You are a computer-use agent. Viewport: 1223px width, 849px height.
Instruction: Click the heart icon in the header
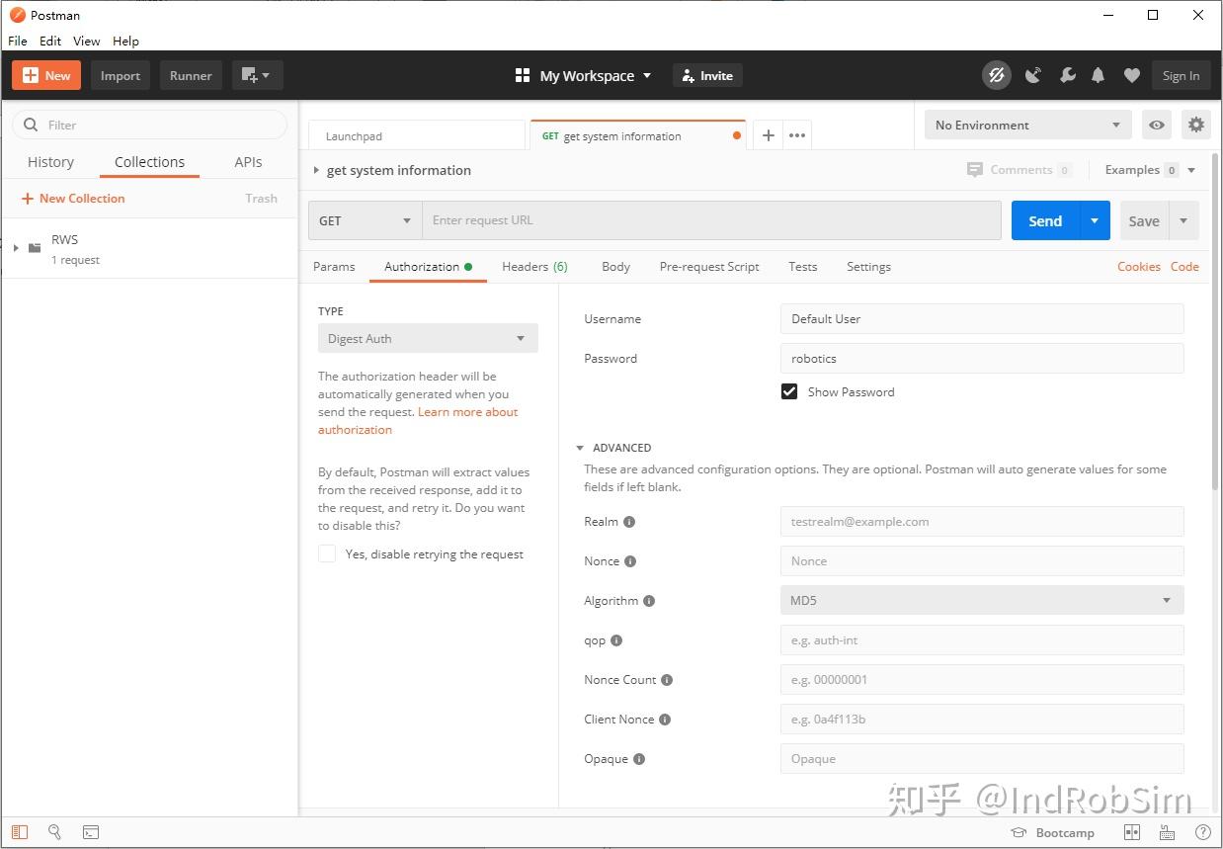click(1131, 74)
